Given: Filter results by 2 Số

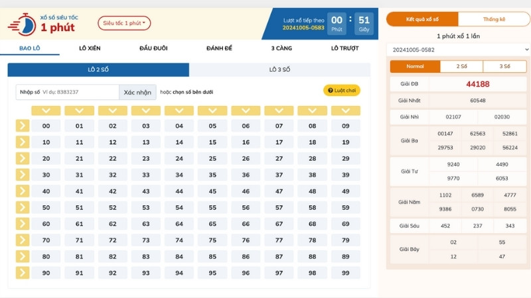Looking at the screenshot, I should 461,66.
